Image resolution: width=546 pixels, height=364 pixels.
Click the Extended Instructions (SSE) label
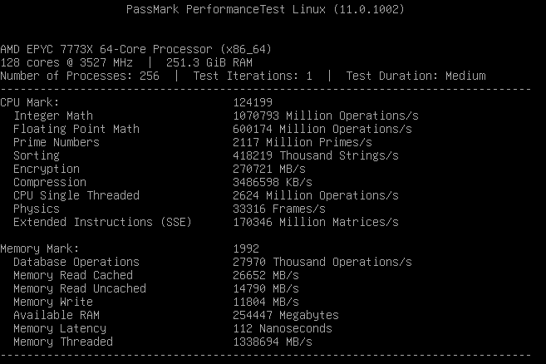tap(102, 222)
